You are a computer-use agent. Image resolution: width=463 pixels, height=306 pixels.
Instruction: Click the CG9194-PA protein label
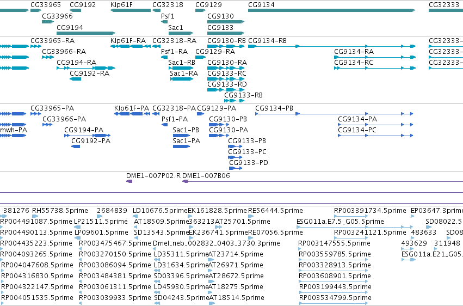(x=84, y=130)
